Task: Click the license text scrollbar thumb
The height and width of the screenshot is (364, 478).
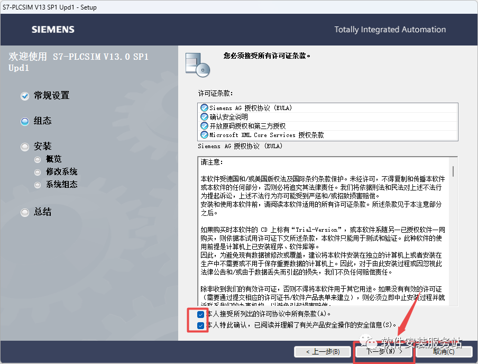Action: point(453,171)
